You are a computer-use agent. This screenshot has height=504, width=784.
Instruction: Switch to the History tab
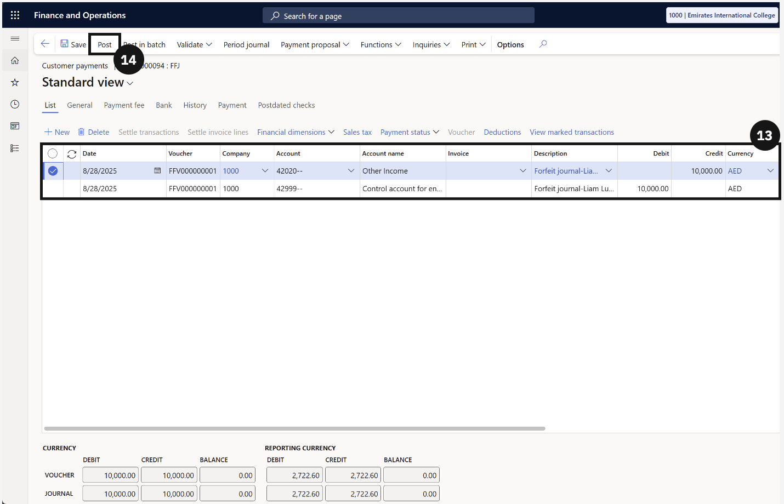pyautogui.click(x=195, y=105)
